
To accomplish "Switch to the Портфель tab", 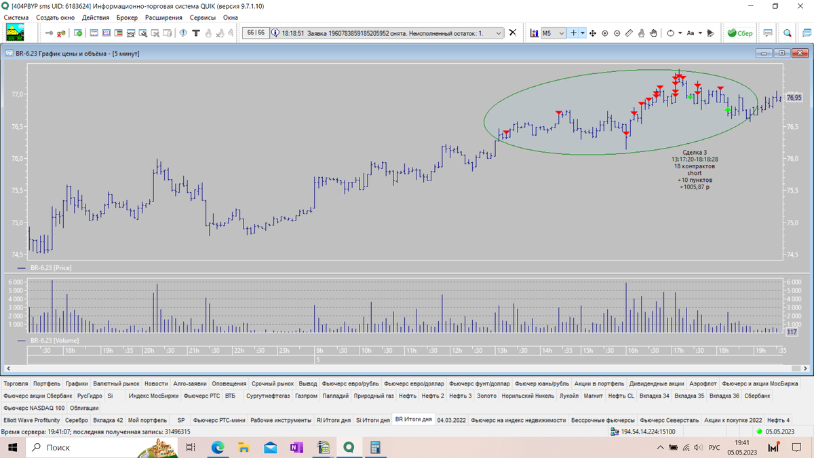I will (x=46, y=383).
